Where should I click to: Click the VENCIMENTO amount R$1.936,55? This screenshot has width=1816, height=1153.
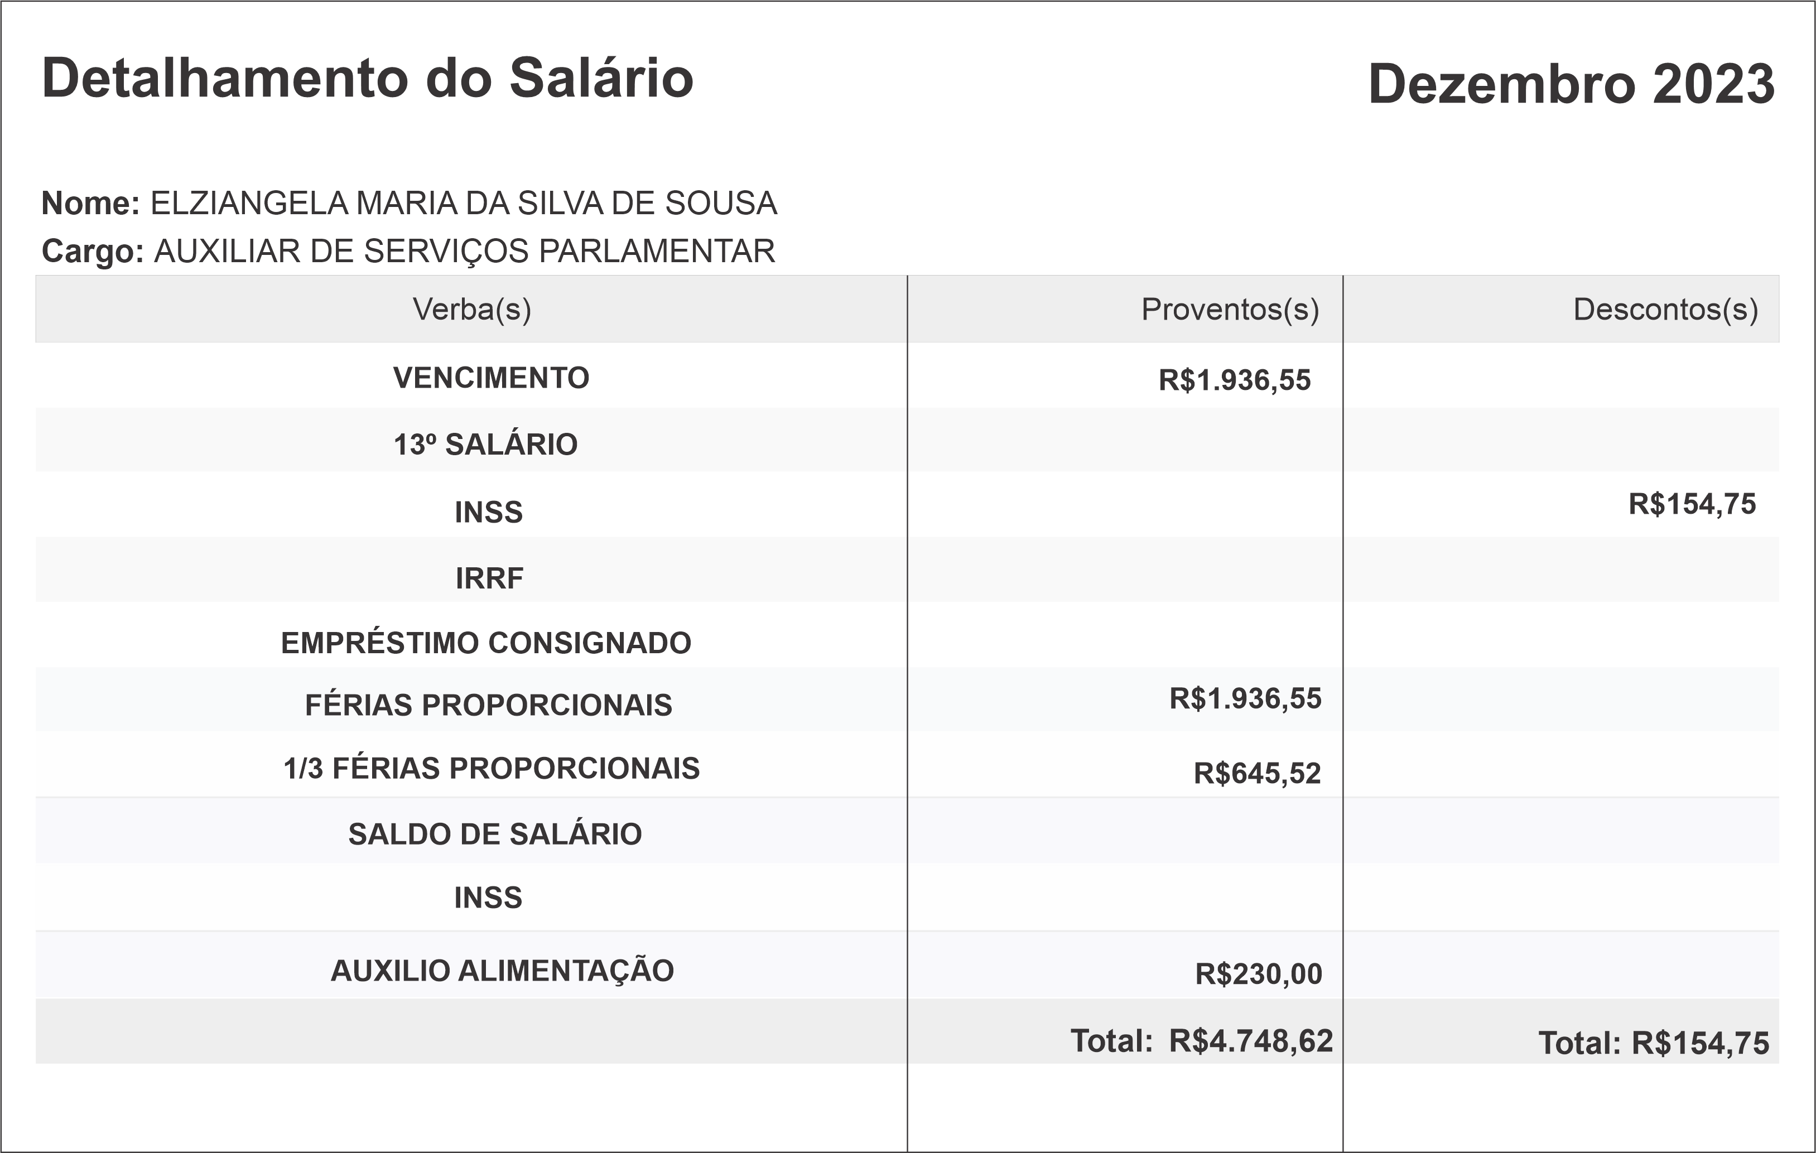1235,380
